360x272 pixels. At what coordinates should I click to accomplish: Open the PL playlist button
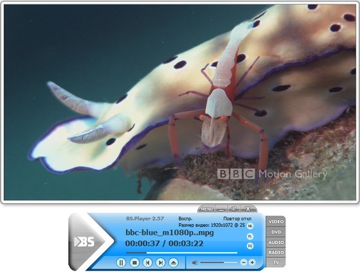click(250, 236)
